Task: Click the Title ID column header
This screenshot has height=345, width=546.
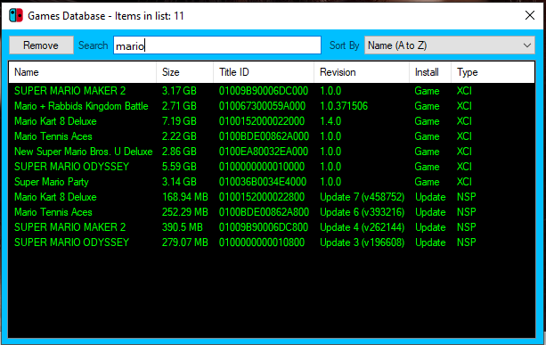Action: 264,72
